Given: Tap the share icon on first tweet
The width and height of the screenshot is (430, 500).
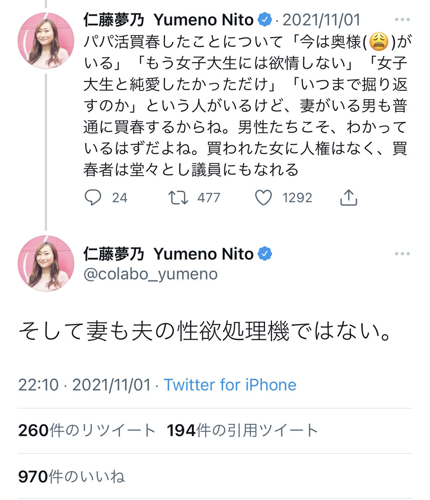Looking at the screenshot, I should 348,197.
